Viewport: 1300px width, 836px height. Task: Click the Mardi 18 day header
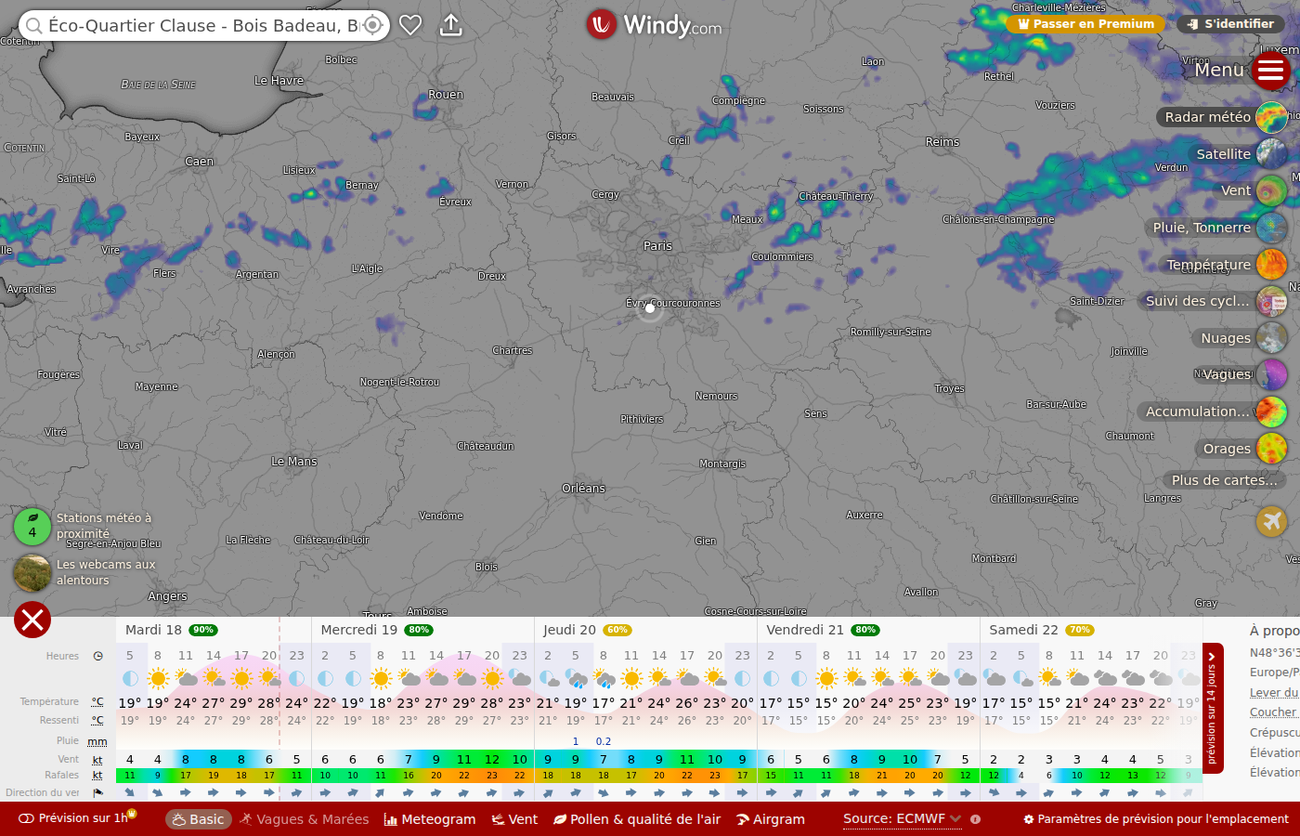[171, 630]
